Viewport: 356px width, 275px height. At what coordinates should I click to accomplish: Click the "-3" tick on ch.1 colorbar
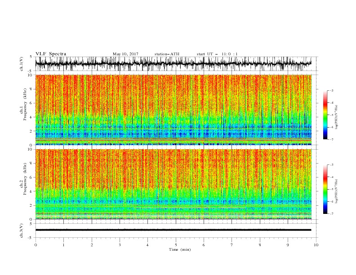(331, 90)
